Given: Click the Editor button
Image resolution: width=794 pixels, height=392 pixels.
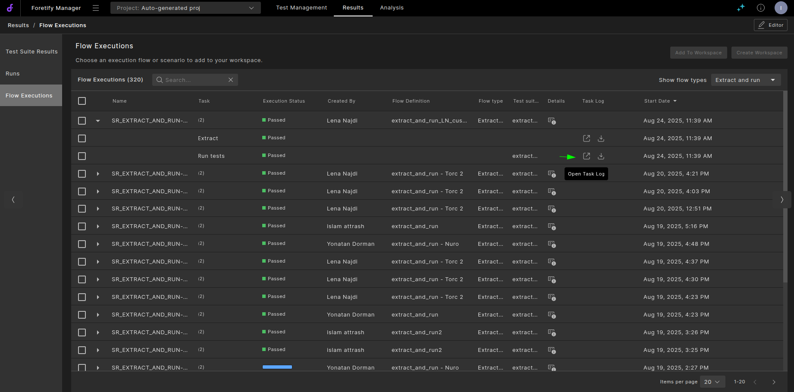Looking at the screenshot, I should 770,25.
